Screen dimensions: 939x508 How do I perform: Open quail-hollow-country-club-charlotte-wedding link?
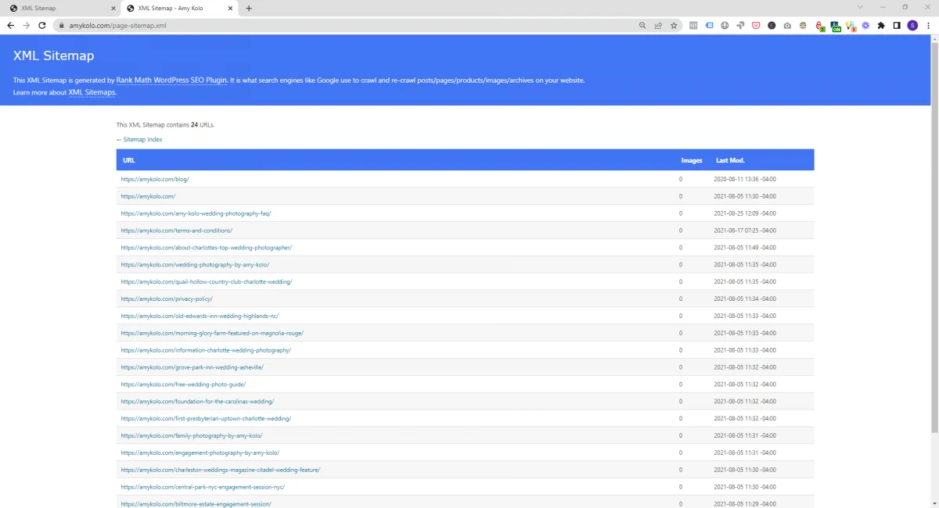(207, 281)
